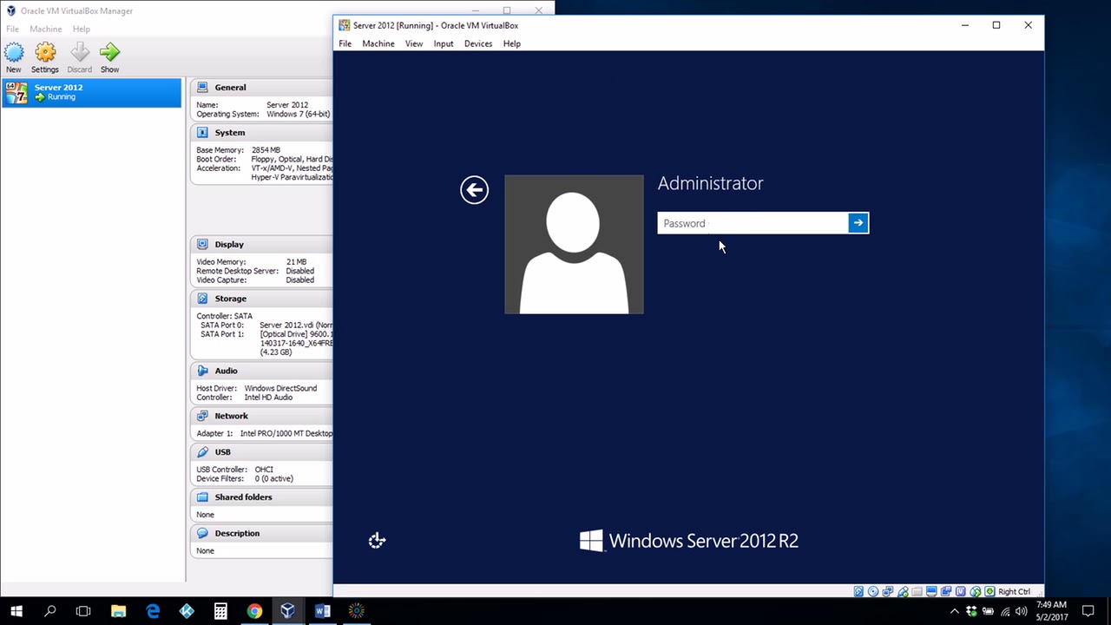Click the keyboard capture indicator beside Right Ctrl
The image size is (1111, 625).
989,591
